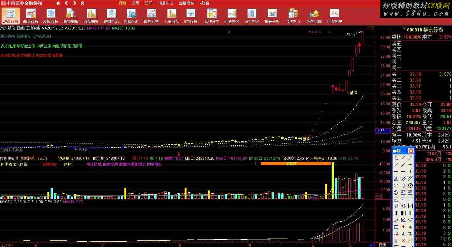Click X10 volume scale label
The image size is (452, 247).
(379, 196)
